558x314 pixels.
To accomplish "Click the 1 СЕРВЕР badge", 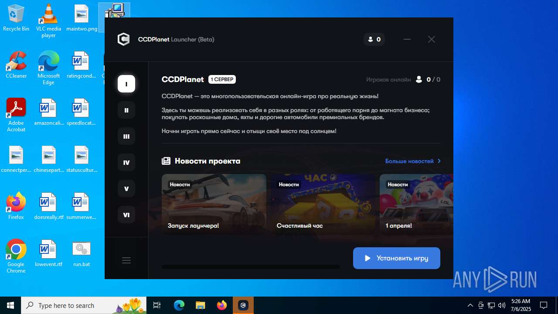I will pyautogui.click(x=222, y=79).
